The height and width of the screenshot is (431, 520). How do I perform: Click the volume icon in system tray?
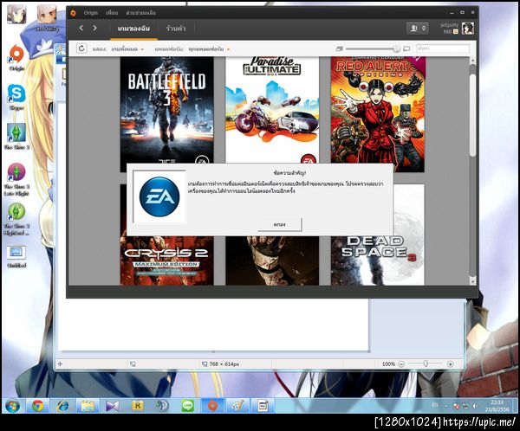tap(475, 406)
